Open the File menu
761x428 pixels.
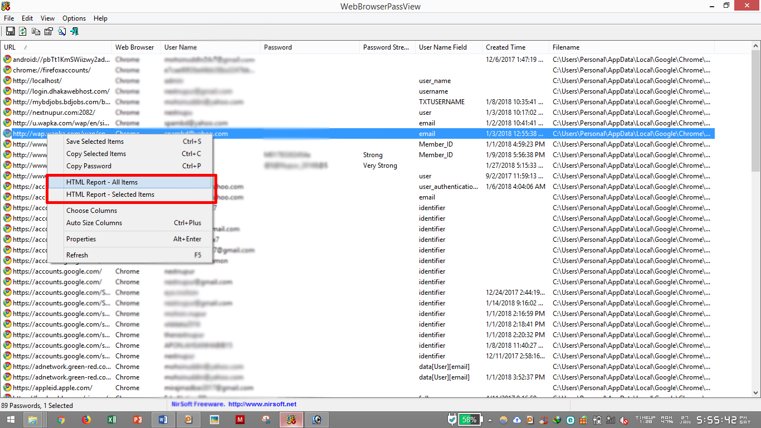click(9, 18)
